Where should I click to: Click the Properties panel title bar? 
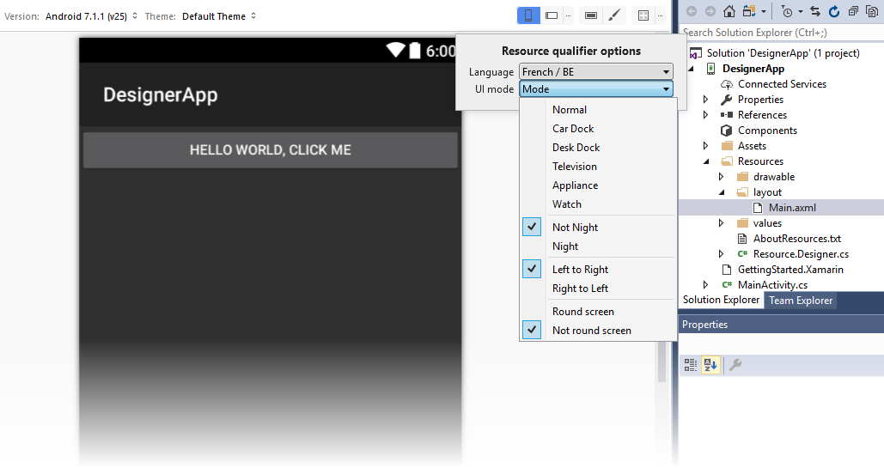782,325
